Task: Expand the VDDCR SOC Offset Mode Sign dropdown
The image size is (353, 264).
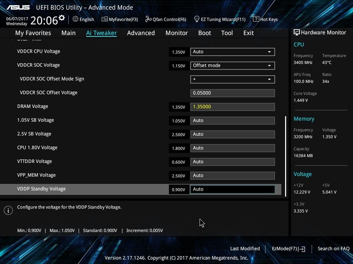Action: 233,79
